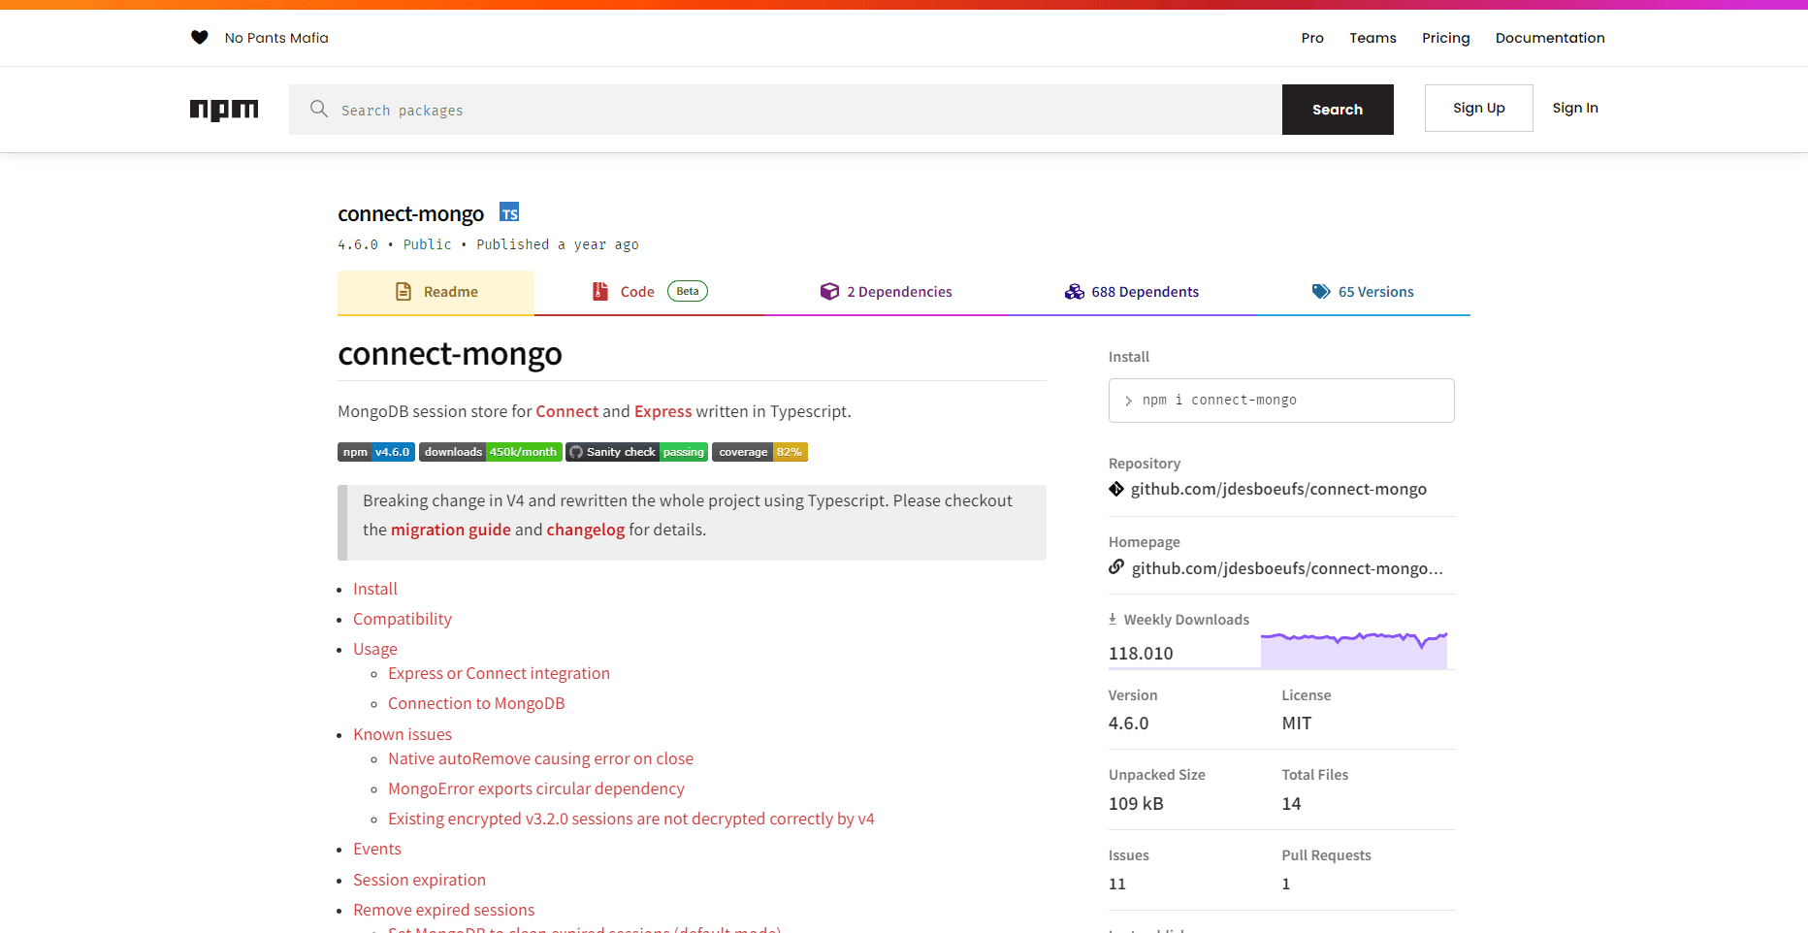
Task: Switch to the Code tab
Action: [x=650, y=292]
